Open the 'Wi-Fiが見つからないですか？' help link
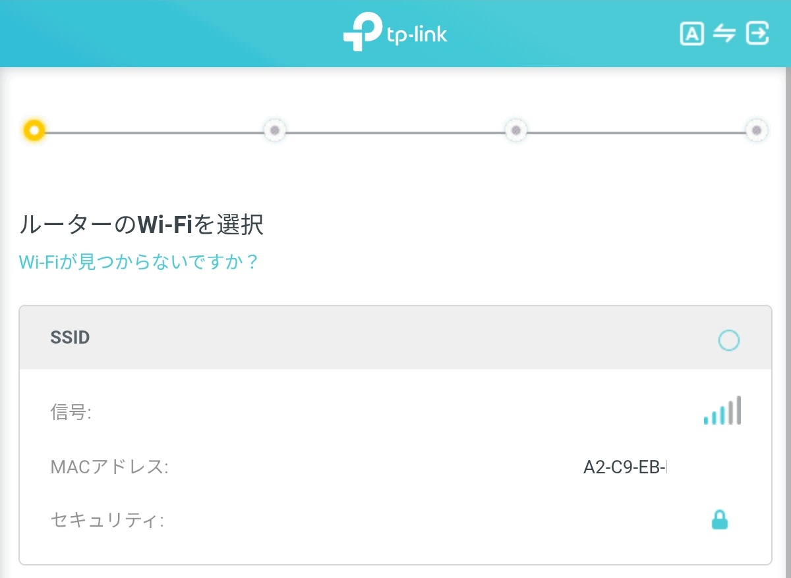The image size is (791, 578). pos(138,263)
